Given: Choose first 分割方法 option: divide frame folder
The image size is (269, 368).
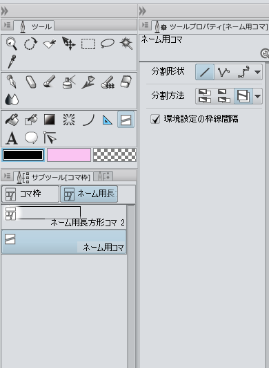Looking at the screenshot, I should (204, 96).
